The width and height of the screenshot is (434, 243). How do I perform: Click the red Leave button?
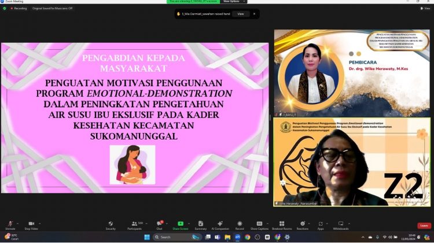pyautogui.click(x=424, y=226)
